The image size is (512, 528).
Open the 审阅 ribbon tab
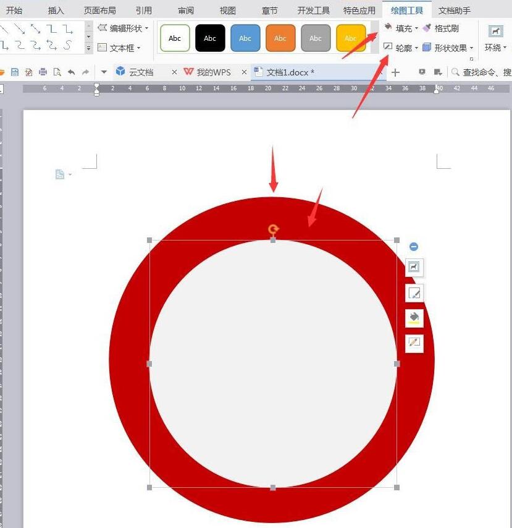pyautogui.click(x=186, y=11)
